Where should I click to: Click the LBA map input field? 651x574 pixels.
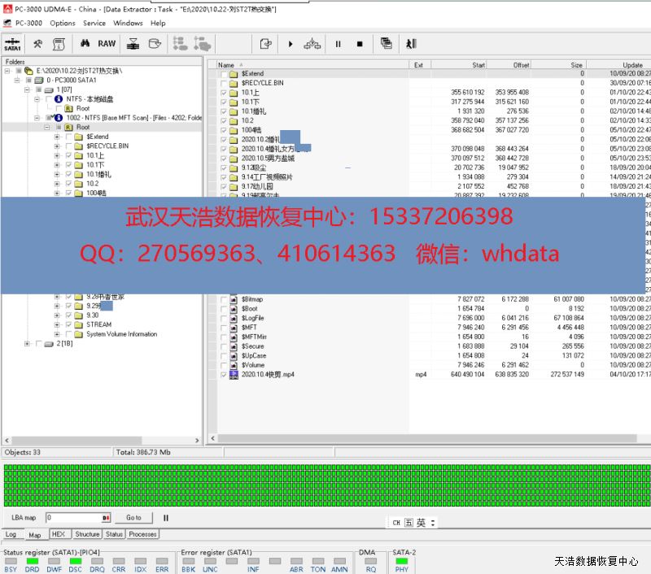(x=73, y=517)
